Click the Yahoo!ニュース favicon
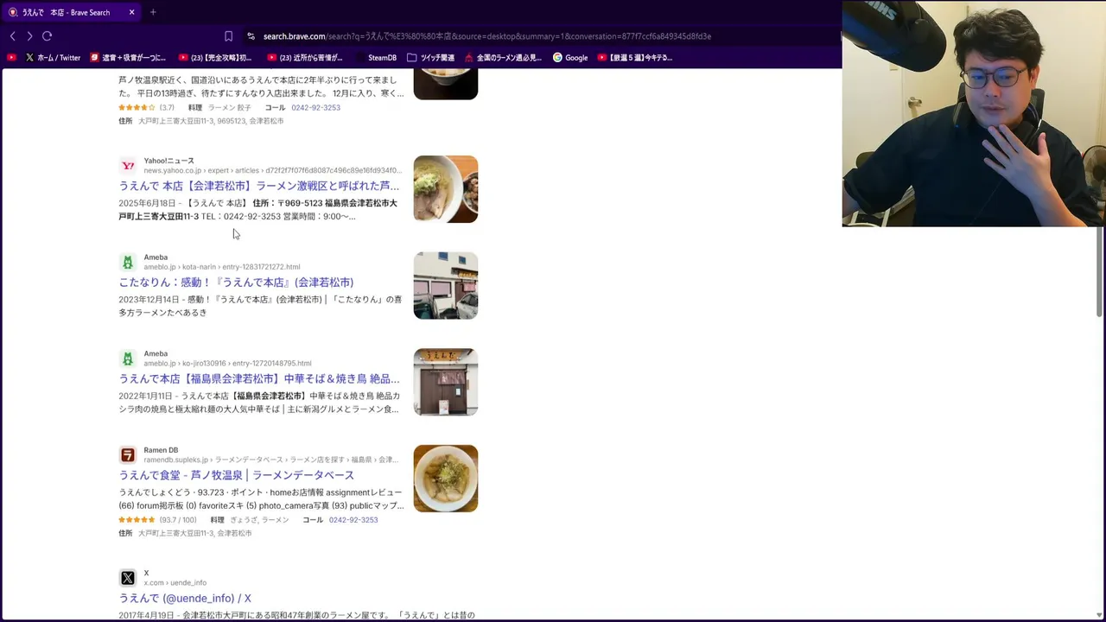 tap(128, 165)
